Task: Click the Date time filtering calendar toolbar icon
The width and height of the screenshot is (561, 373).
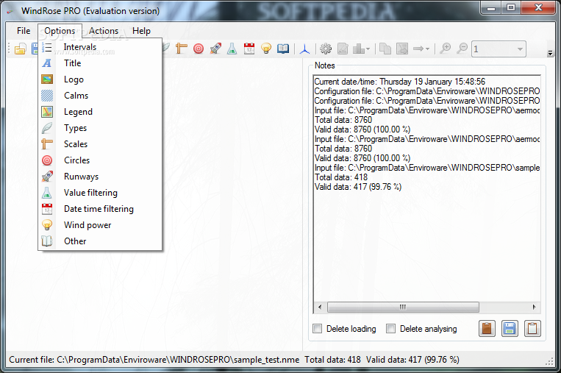Action: [x=249, y=49]
